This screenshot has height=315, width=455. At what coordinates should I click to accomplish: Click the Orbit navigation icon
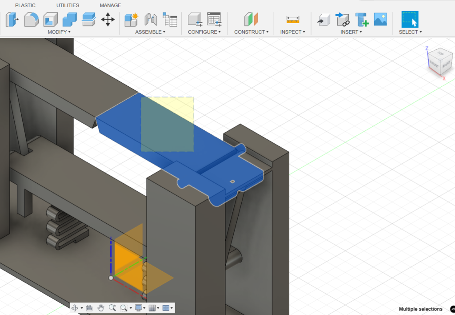tap(75, 308)
